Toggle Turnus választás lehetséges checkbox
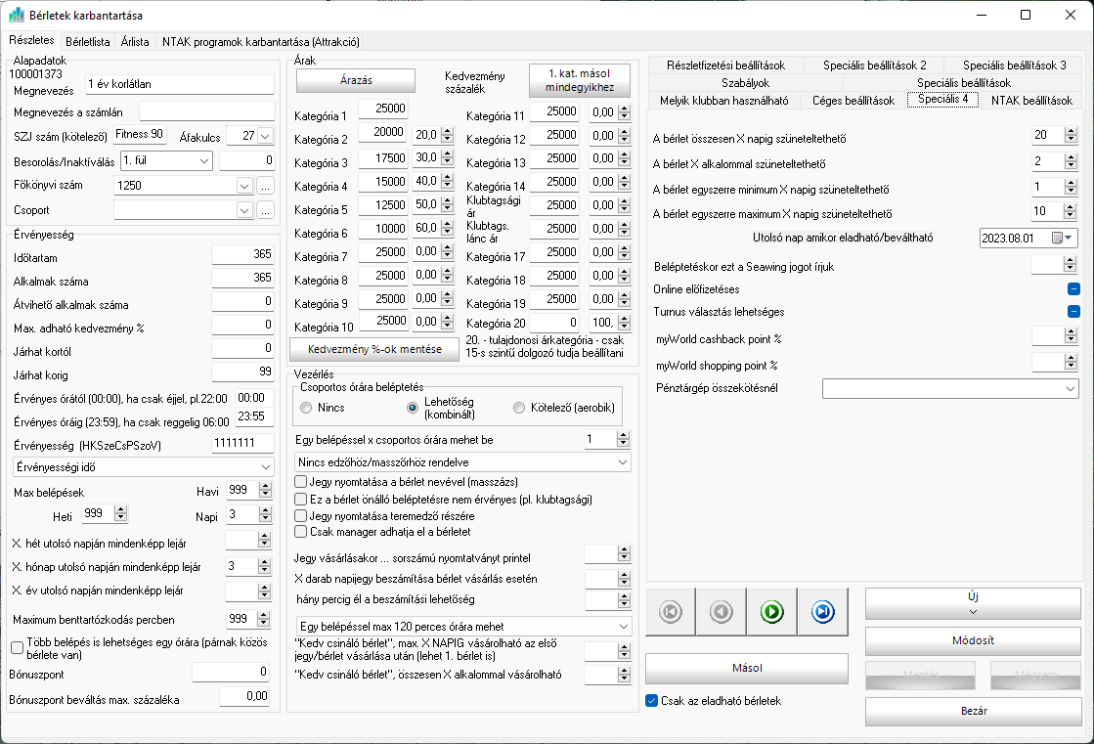The height and width of the screenshot is (744, 1094). (x=1073, y=311)
